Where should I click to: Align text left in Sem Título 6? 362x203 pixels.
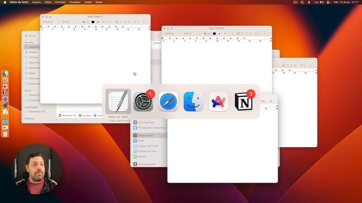click(x=238, y=34)
